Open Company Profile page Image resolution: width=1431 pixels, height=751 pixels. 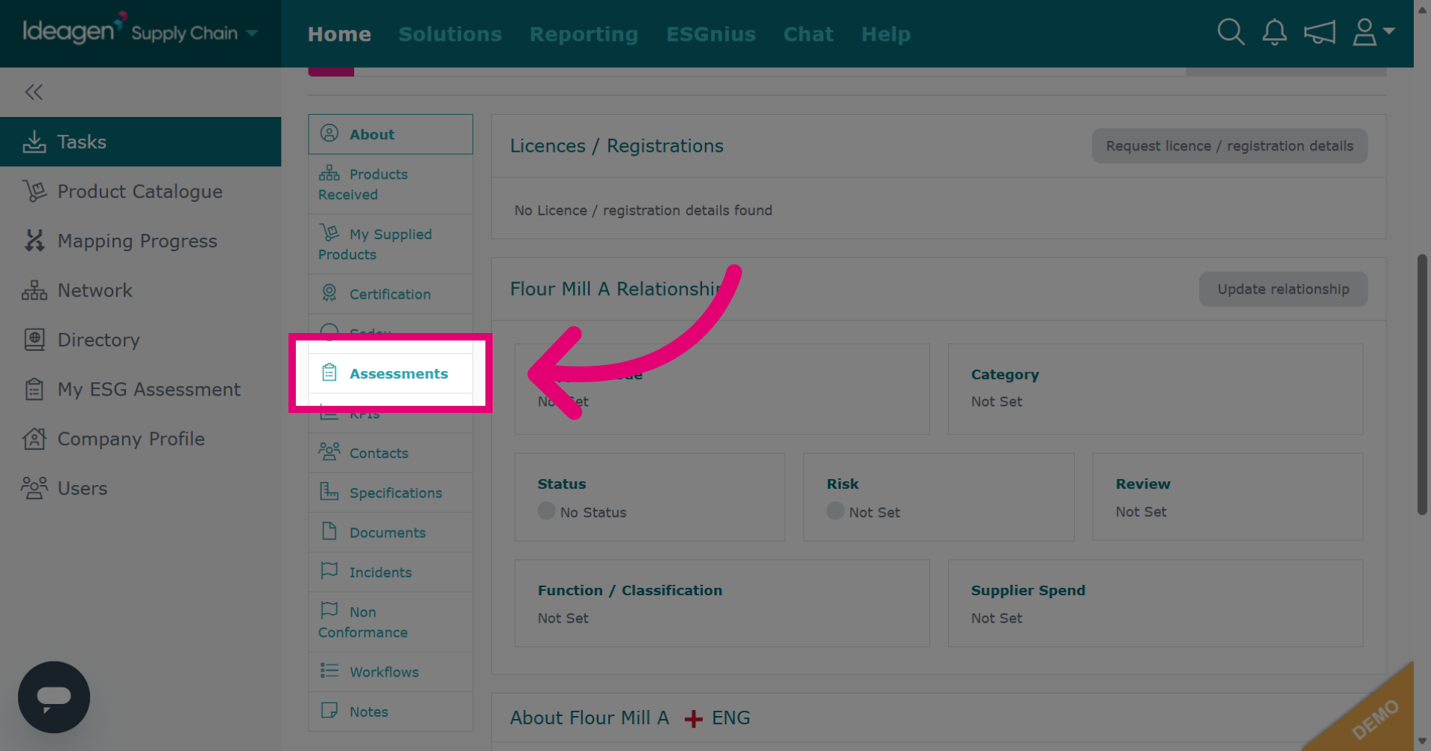pyautogui.click(x=140, y=439)
